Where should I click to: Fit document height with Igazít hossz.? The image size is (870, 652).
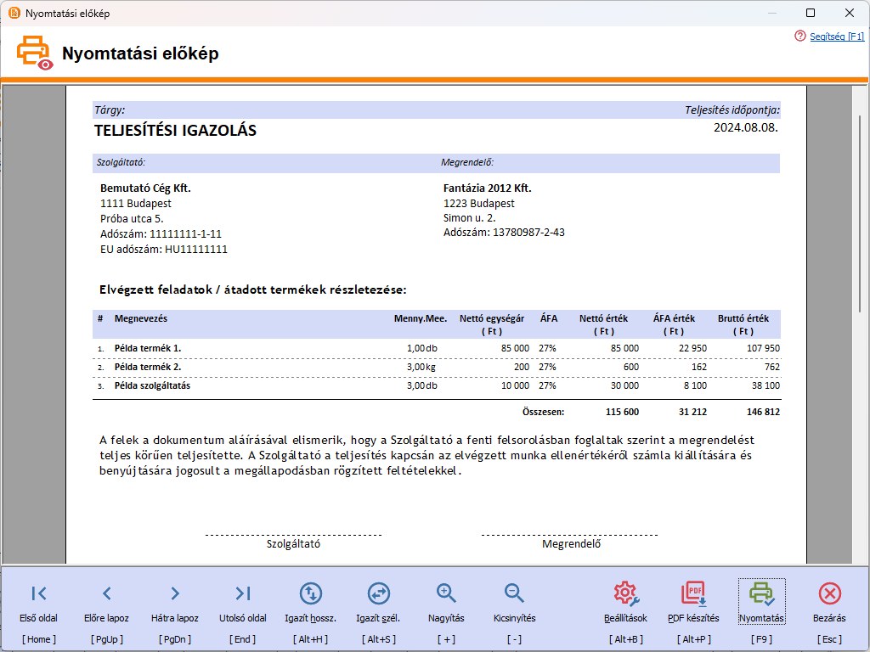pyautogui.click(x=310, y=603)
